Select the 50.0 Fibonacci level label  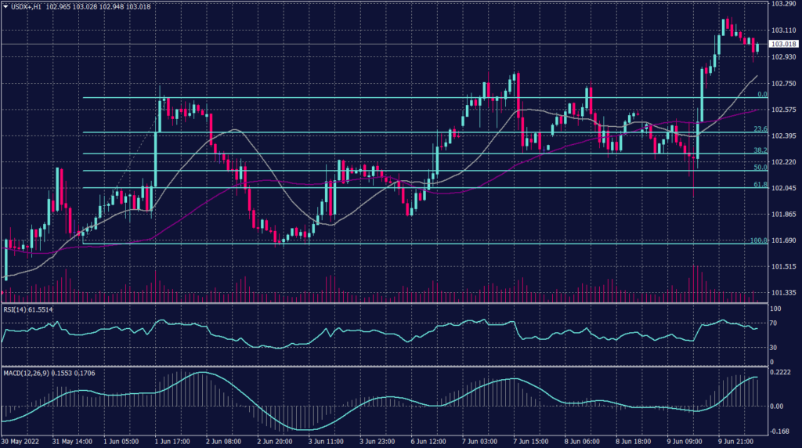coord(760,168)
